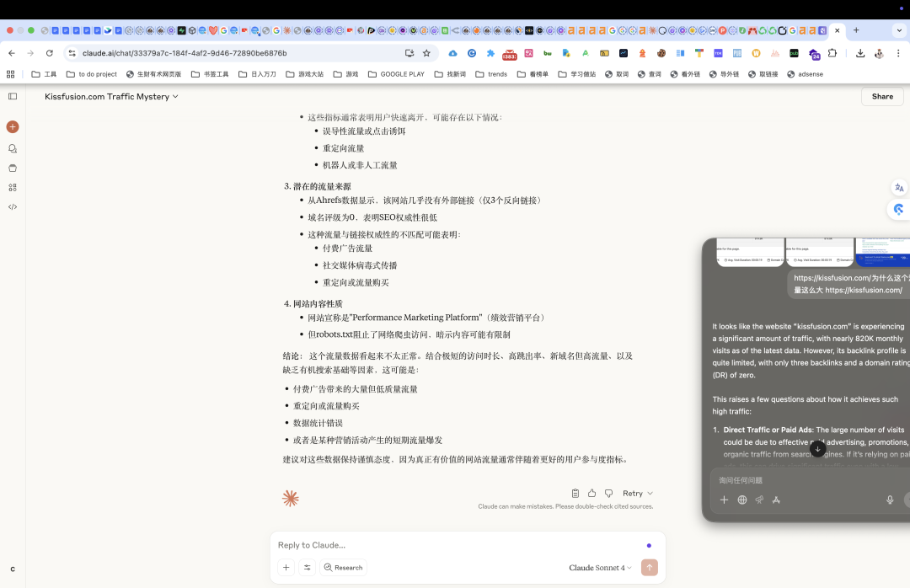Viewport: 910px width, 588px height.
Task: Open a new browser tab
Action: (856, 30)
